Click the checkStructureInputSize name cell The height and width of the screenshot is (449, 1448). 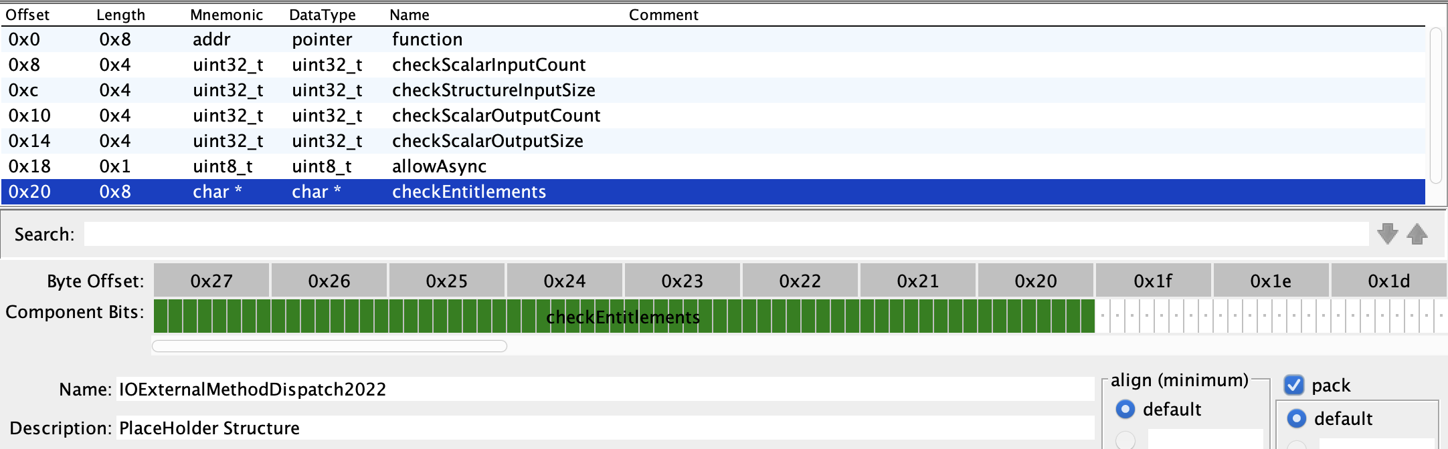pos(493,90)
